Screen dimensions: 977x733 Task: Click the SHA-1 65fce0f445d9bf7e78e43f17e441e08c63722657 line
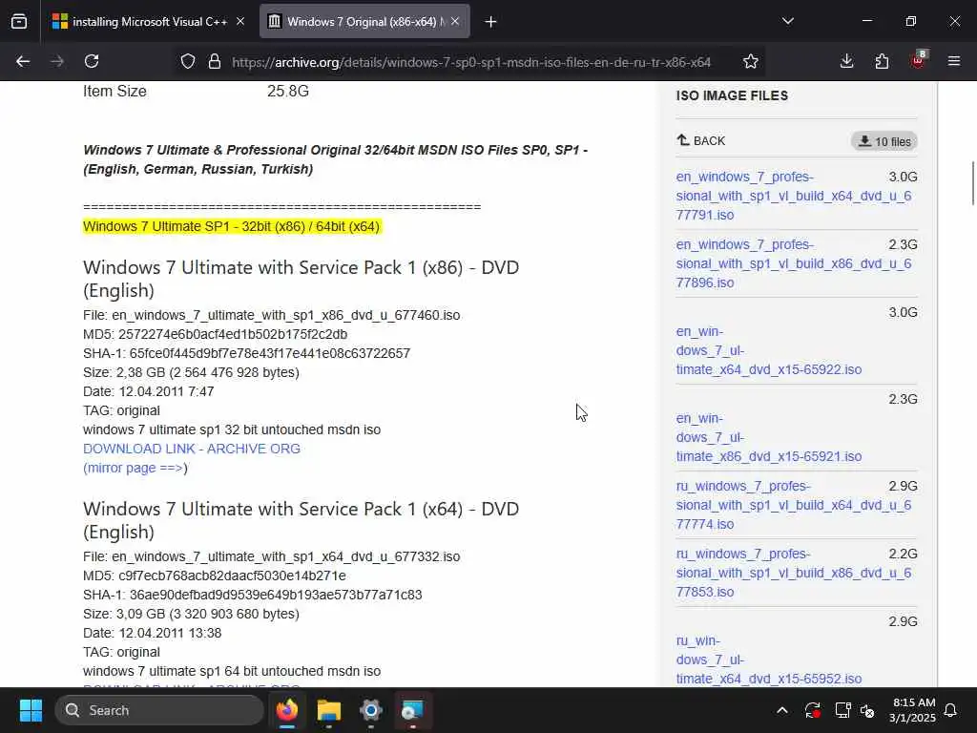pyautogui.click(x=247, y=353)
